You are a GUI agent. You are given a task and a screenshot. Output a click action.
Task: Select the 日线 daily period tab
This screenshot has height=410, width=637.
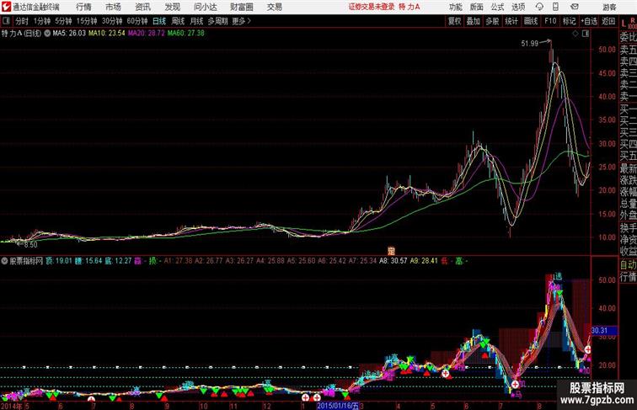coord(159,21)
